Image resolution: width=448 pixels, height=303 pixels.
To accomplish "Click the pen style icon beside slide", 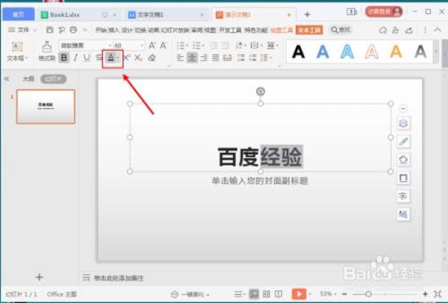I will point(403,142).
